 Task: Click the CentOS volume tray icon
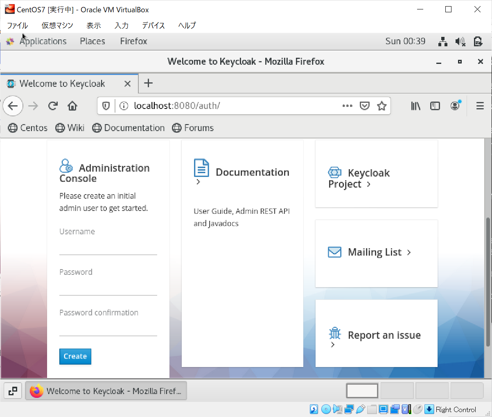click(x=460, y=41)
